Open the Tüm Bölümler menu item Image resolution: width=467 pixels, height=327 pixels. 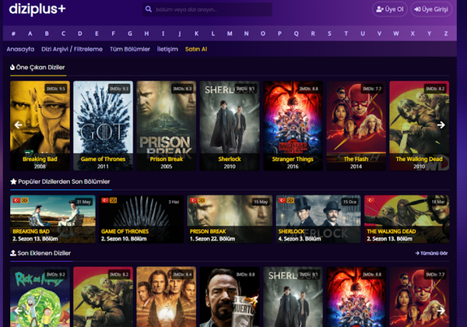pos(130,49)
